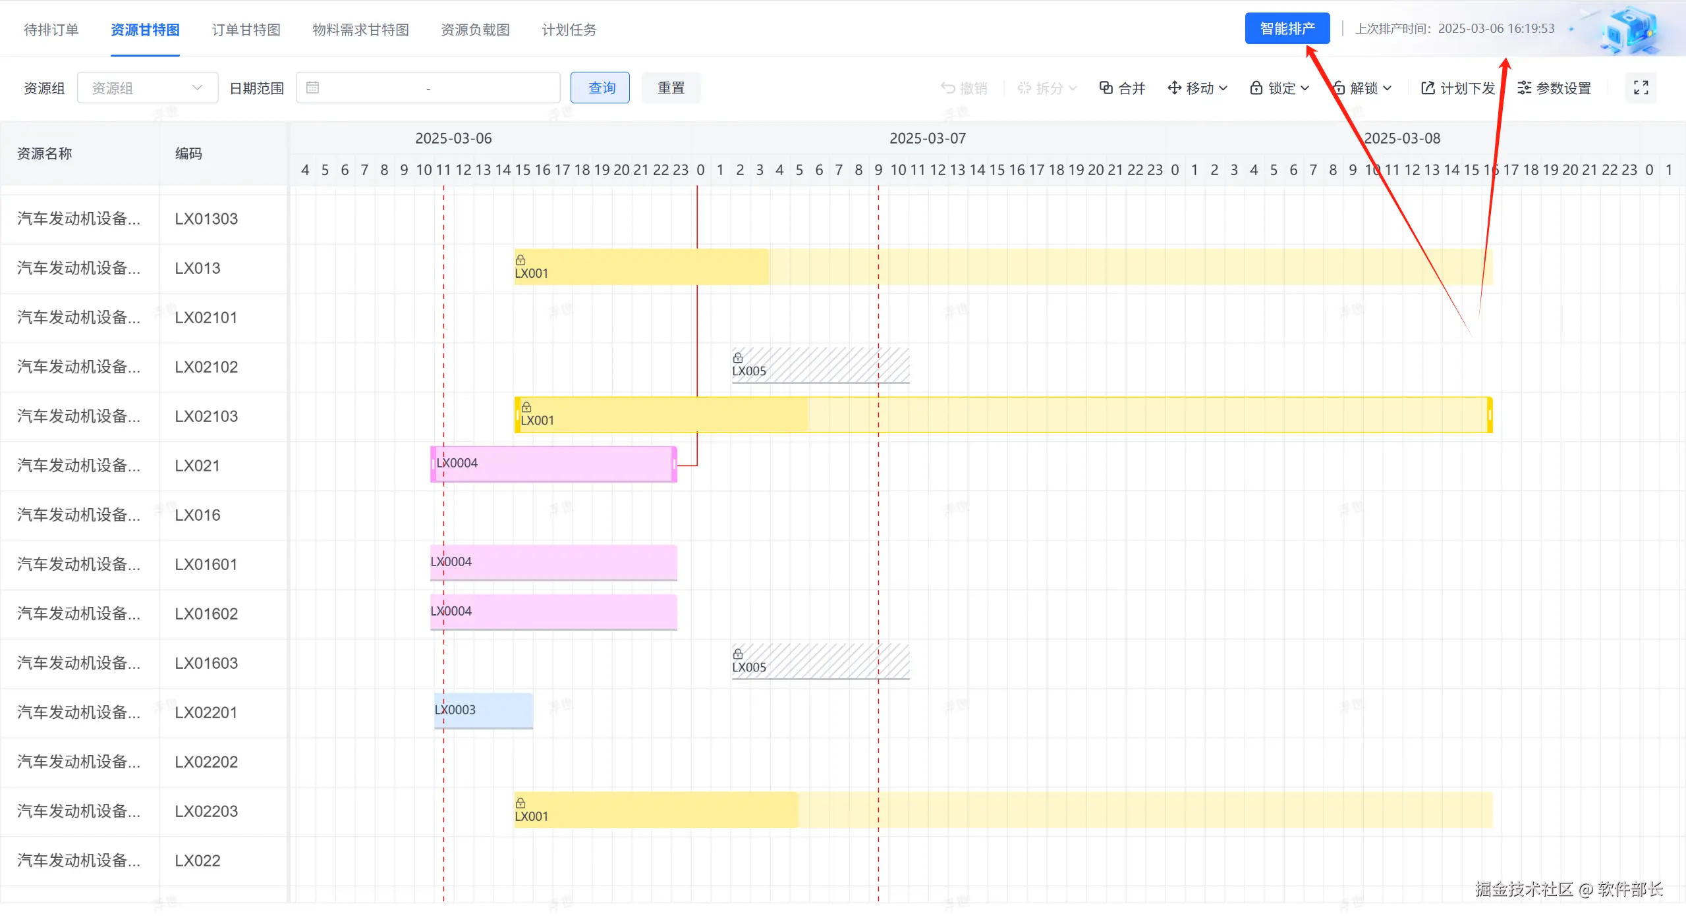Click the 计划下发 export icon
Screen dimensions: 1686x921
click(1428, 88)
